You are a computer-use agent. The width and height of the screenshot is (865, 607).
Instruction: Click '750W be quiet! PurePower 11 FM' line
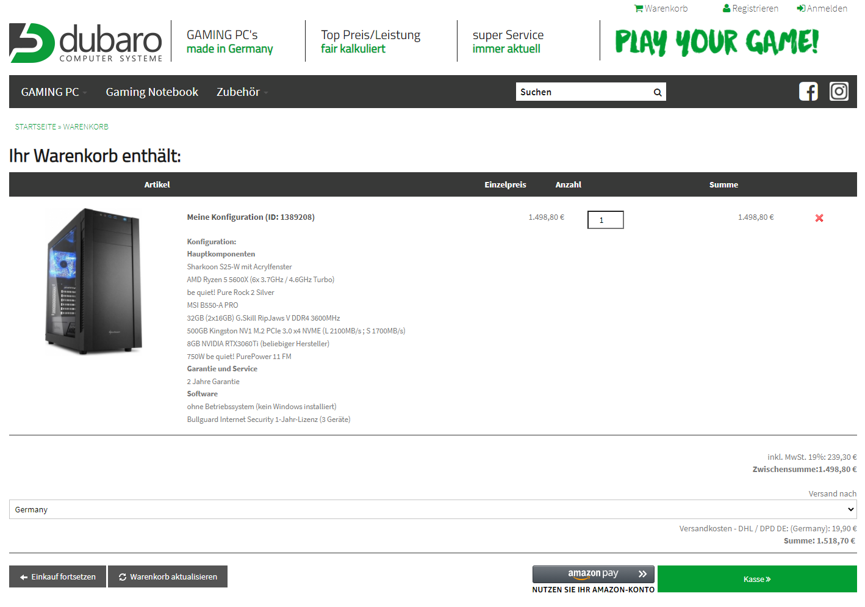point(239,357)
